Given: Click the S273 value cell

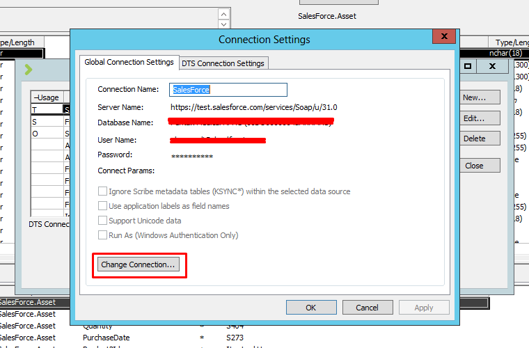Looking at the screenshot, I should coord(235,338).
